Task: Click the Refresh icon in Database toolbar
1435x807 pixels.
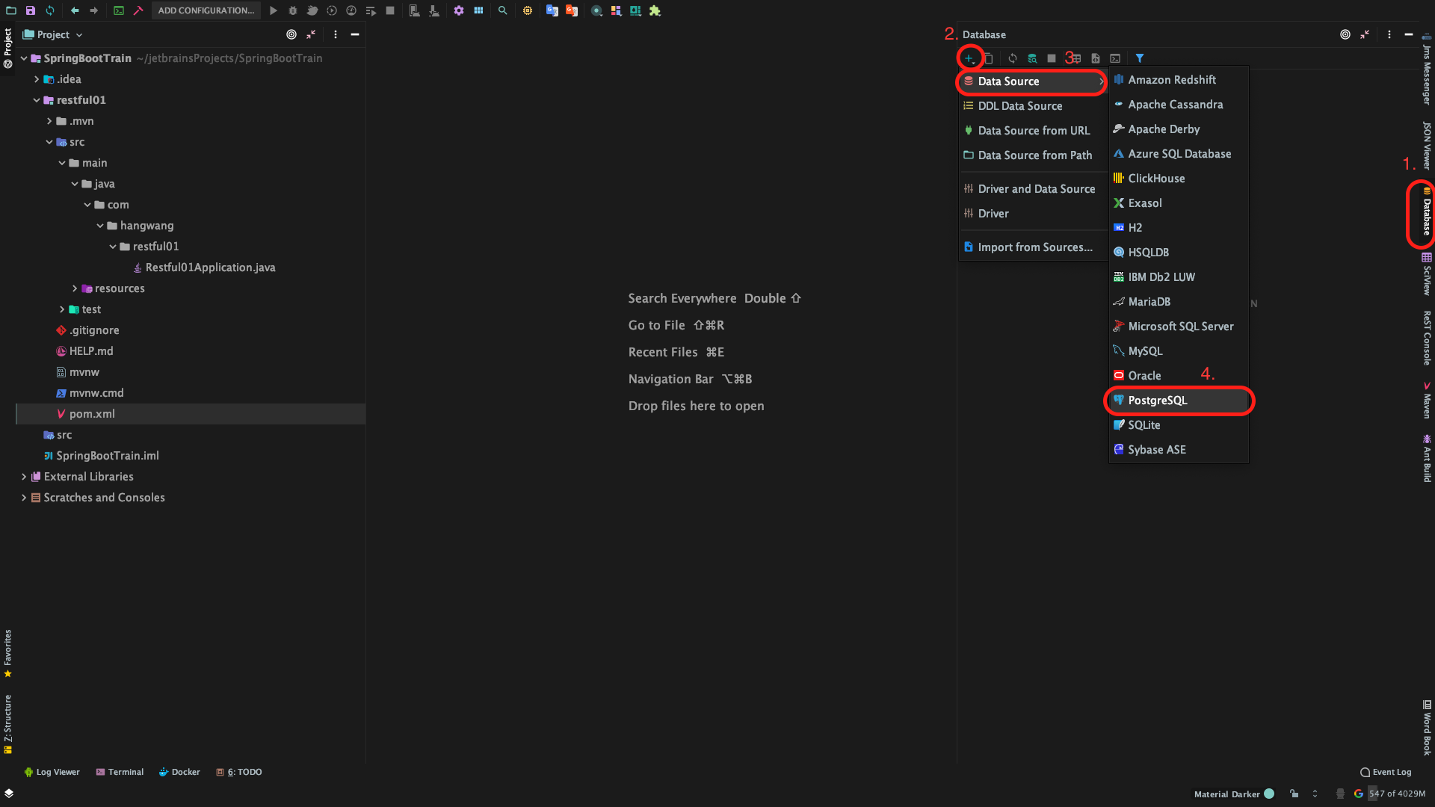Action: tap(1012, 58)
